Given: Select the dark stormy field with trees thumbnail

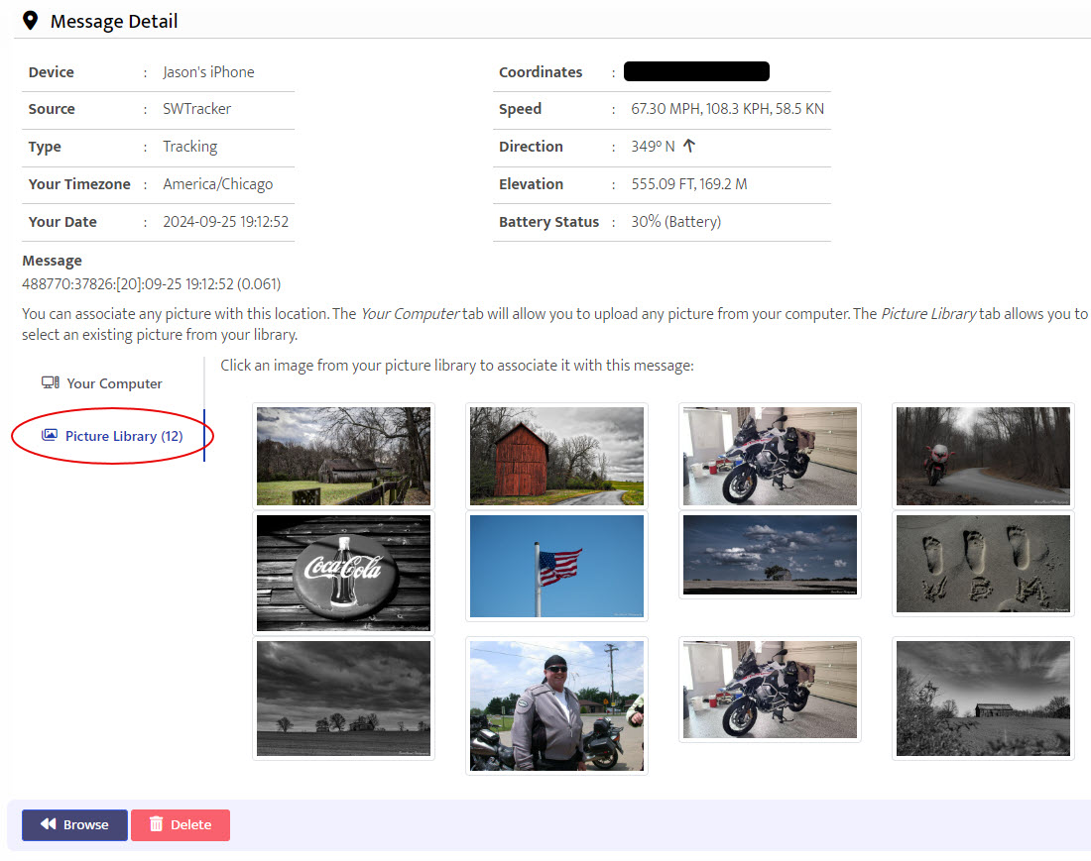Looking at the screenshot, I should click(x=343, y=699).
